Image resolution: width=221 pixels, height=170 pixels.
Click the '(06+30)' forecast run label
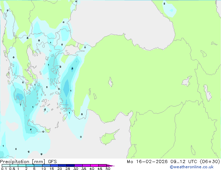(x=210, y=162)
